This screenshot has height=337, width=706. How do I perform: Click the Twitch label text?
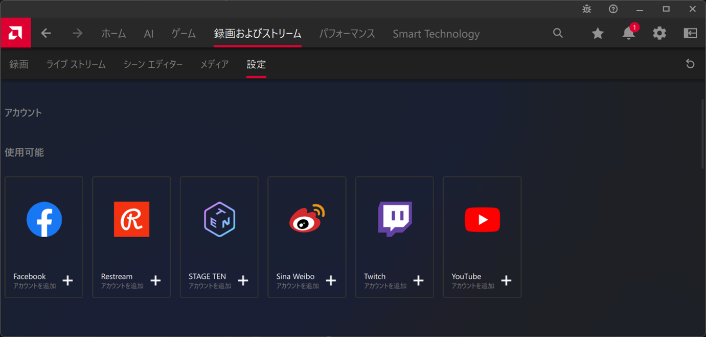[x=375, y=276]
